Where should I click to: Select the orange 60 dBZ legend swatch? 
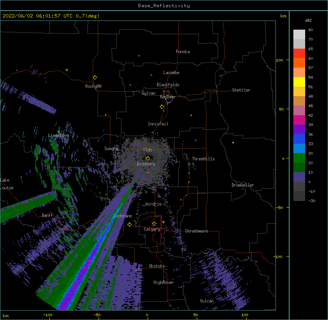click(299, 63)
